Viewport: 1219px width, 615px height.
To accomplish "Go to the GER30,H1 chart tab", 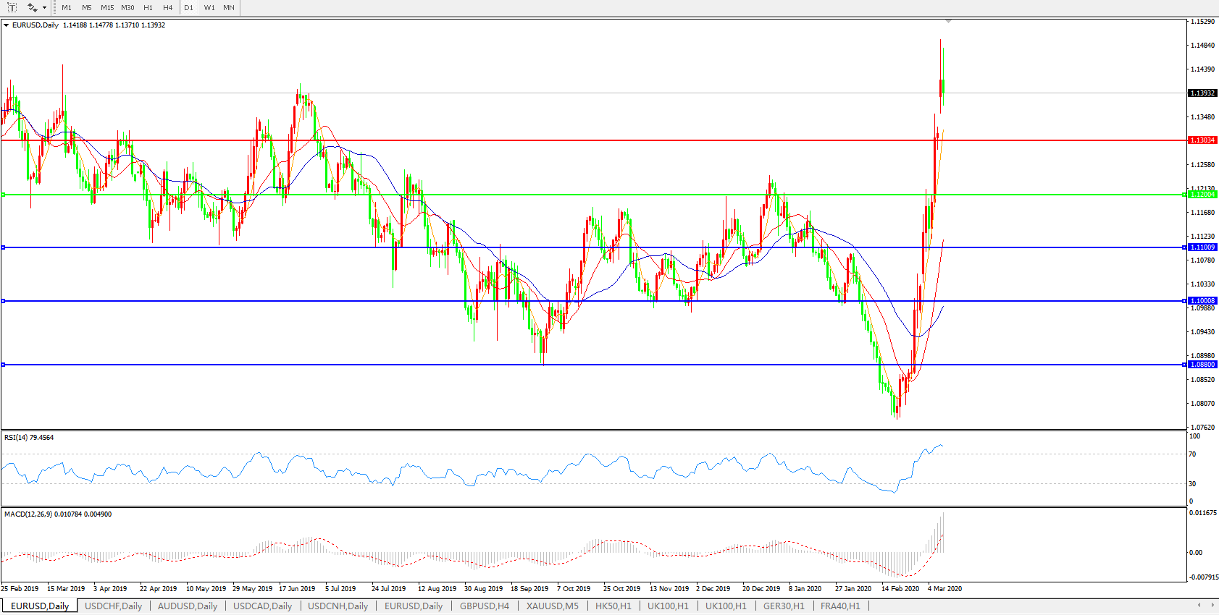I will click(784, 606).
